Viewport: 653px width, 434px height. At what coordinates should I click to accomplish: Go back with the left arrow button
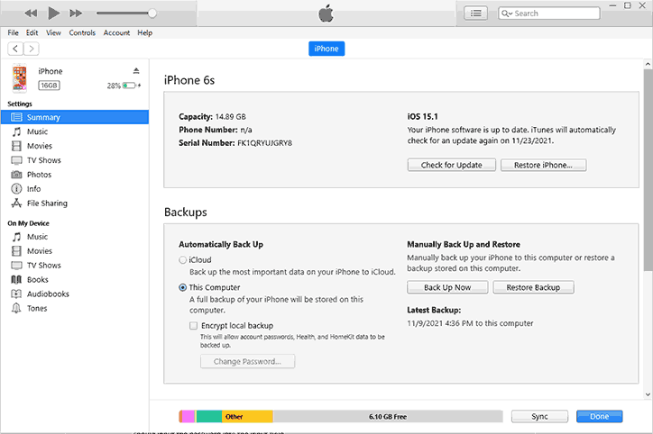pos(15,49)
